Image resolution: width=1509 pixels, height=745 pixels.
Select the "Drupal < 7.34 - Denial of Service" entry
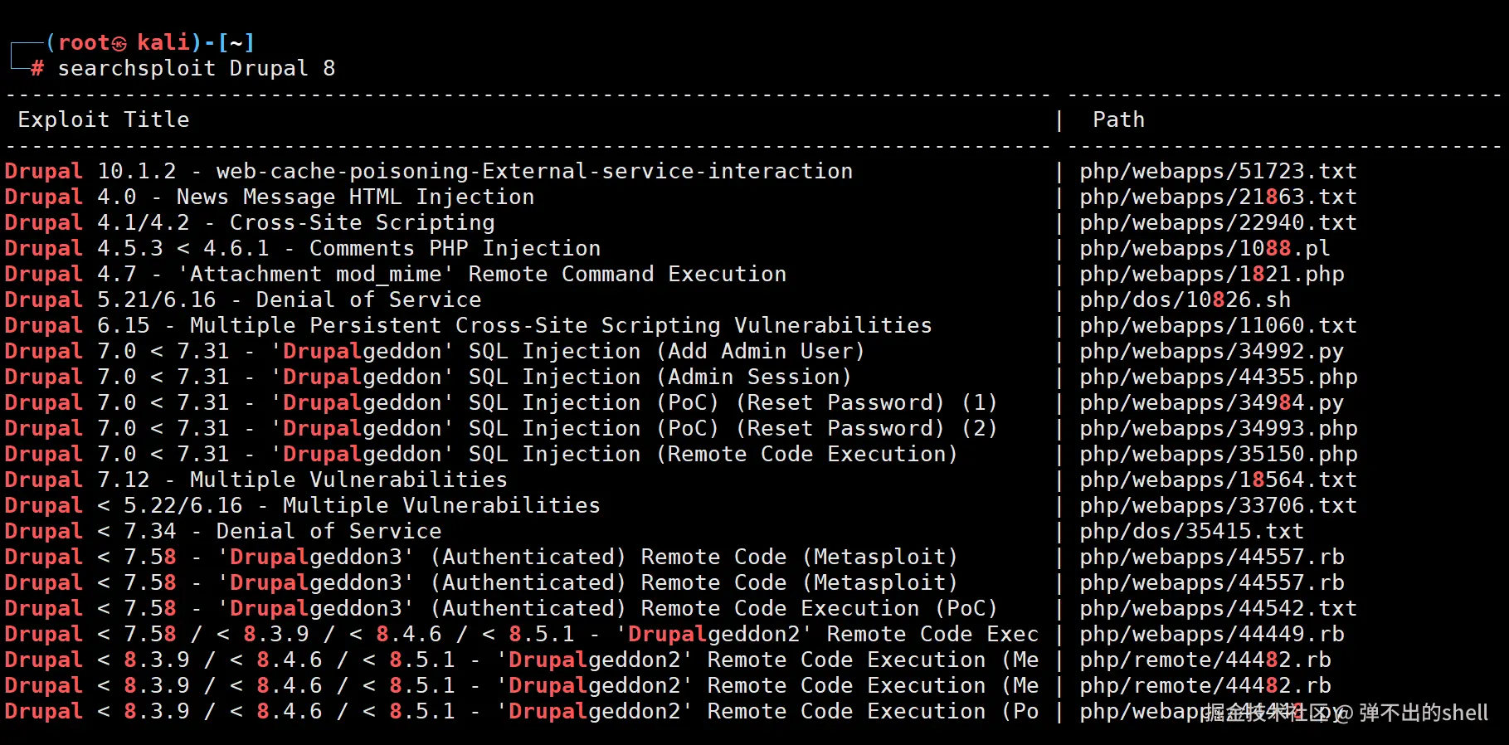click(x=224, y=532)
